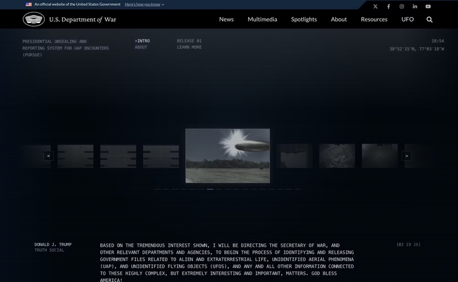Click the [02 19 26] date stamp
Image resolution: width=458 pixels, height=282 pixels.
(408, 245)
